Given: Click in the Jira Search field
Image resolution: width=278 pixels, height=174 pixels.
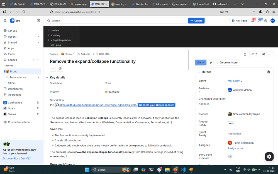Looking at the screenshot, I should tap(116, 21).
